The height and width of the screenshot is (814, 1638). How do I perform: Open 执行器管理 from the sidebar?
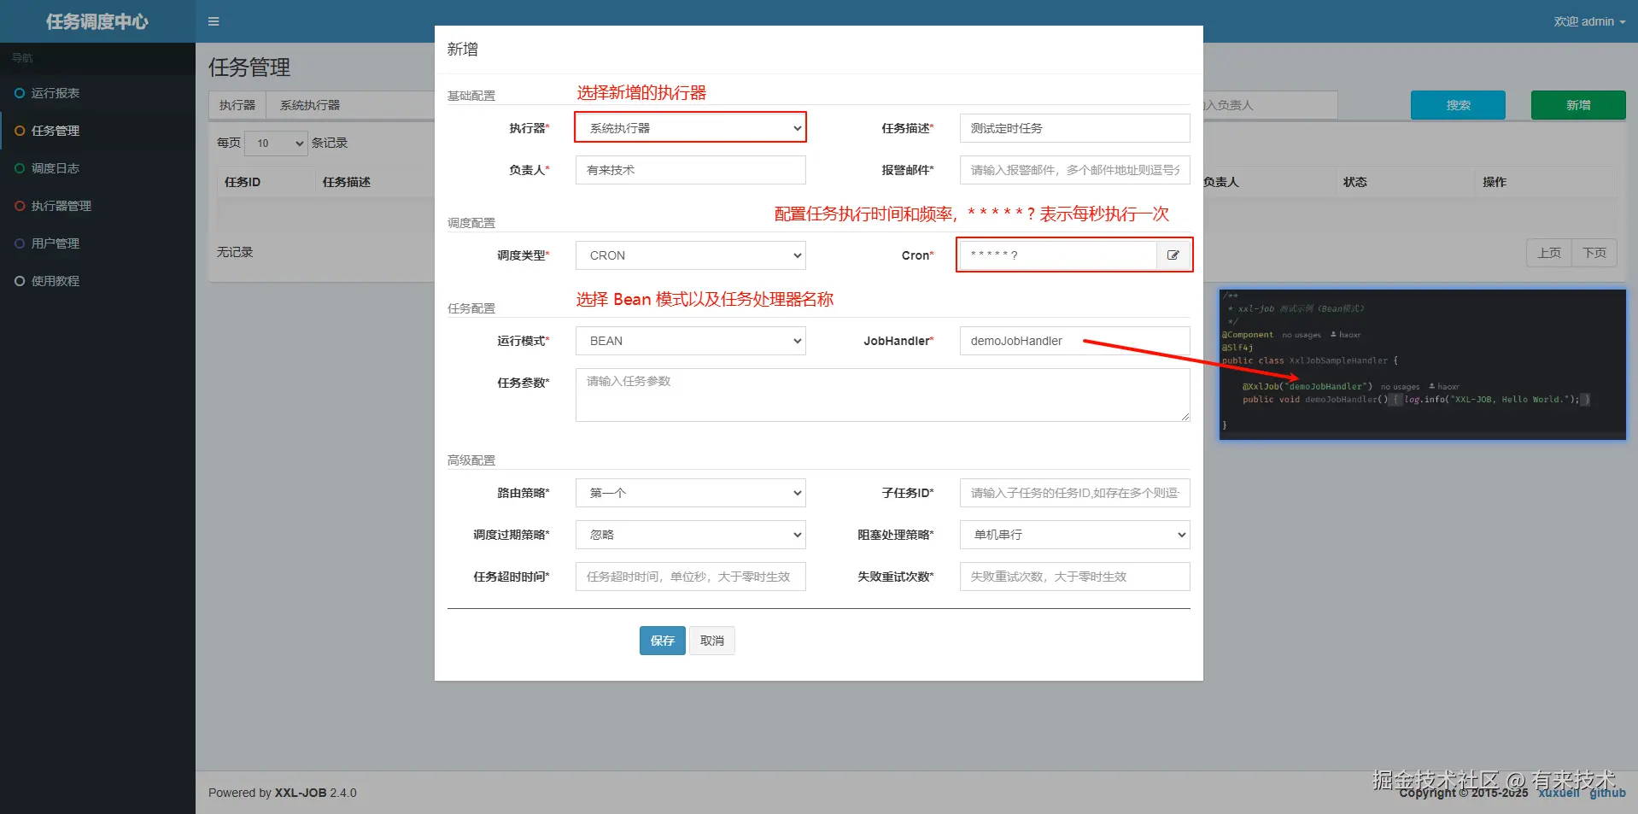[x=19, y=206]
